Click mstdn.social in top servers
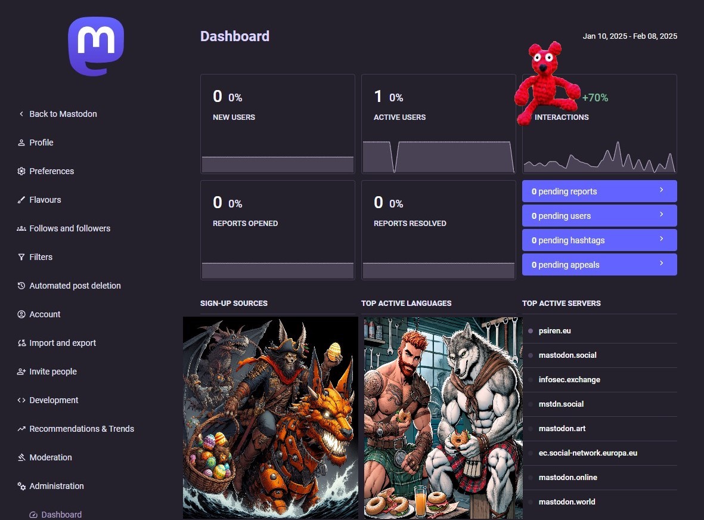The image size is (704, 520). [561, 404]
